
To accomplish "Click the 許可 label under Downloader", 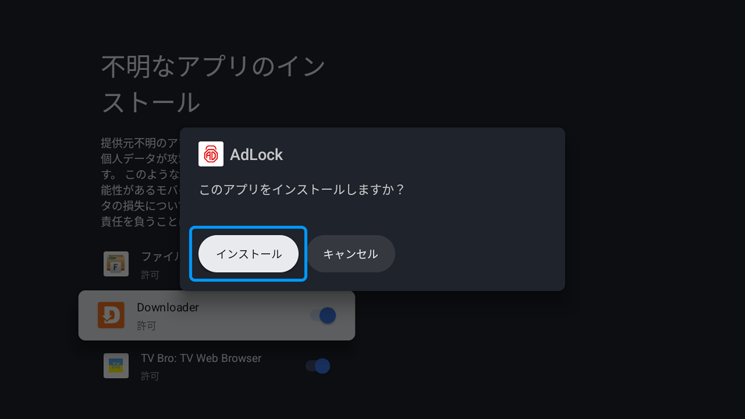I will pos(146,326).
